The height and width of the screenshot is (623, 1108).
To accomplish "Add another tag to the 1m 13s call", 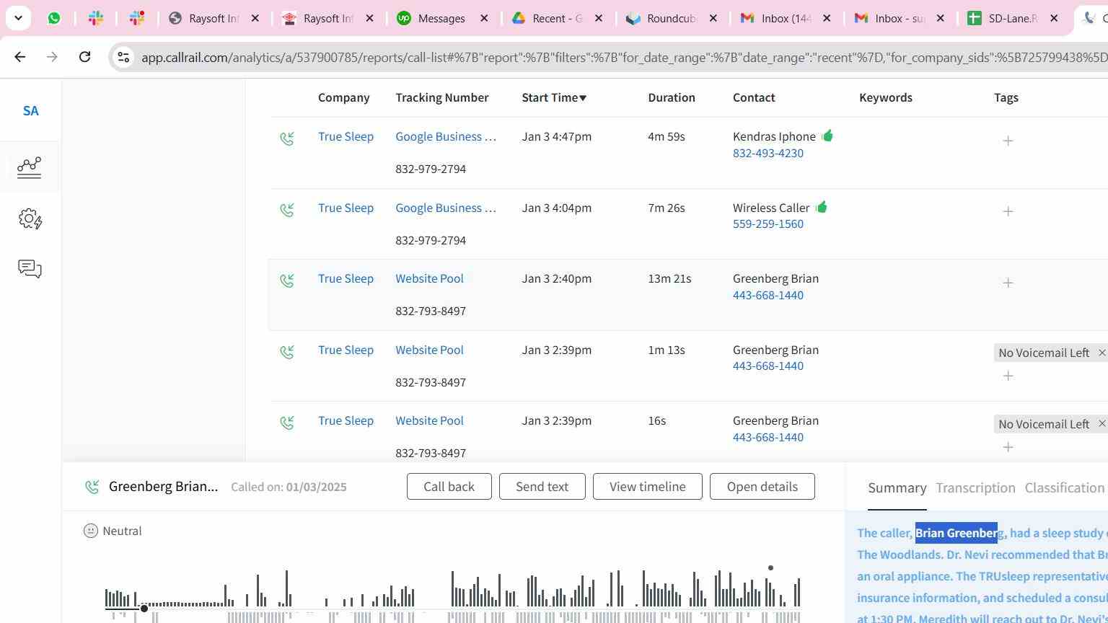I will tap(1008, 376).
